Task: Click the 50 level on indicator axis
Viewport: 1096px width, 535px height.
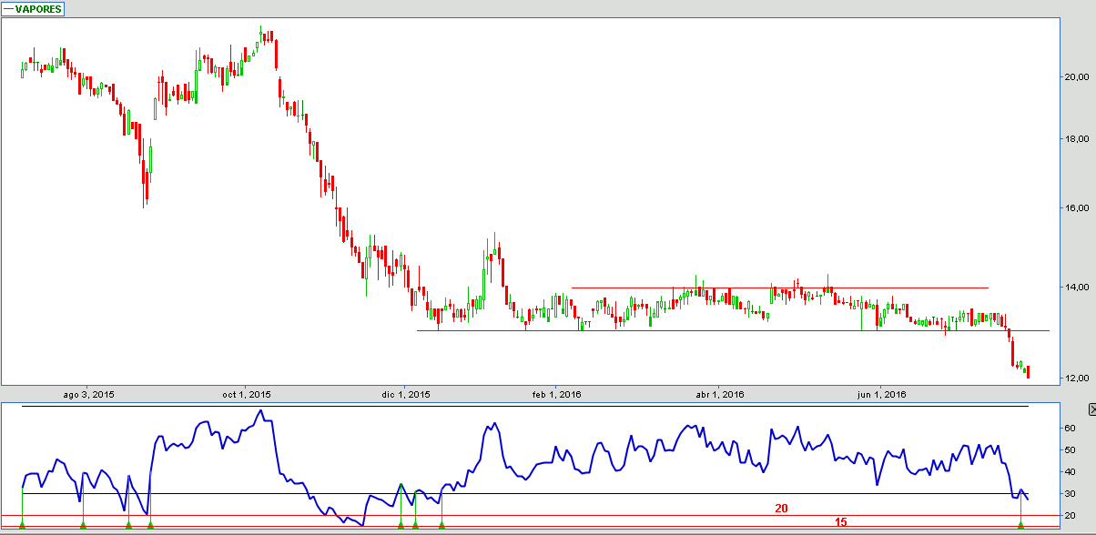Action: (x=1071, y=450)
